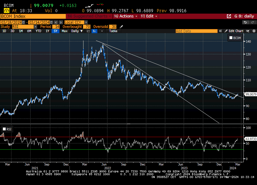The width and height of the screenshot is (257, 185).
Task: Click the Period value field 14
Action: click(56, 27)
